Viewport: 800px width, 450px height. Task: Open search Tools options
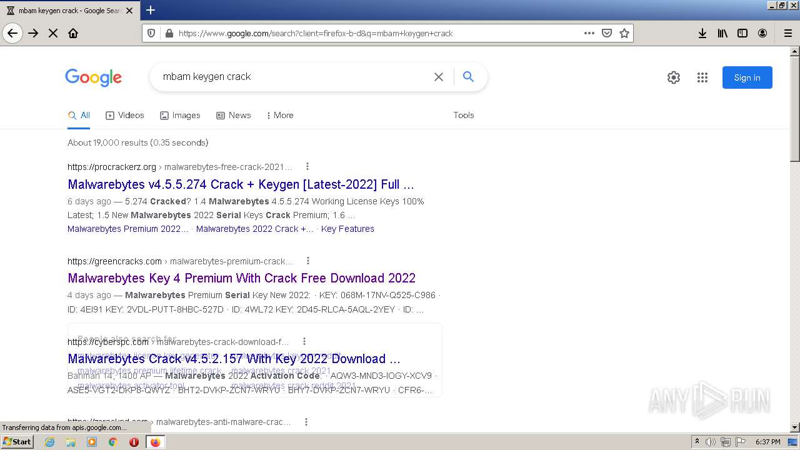(x=464, y=115)
